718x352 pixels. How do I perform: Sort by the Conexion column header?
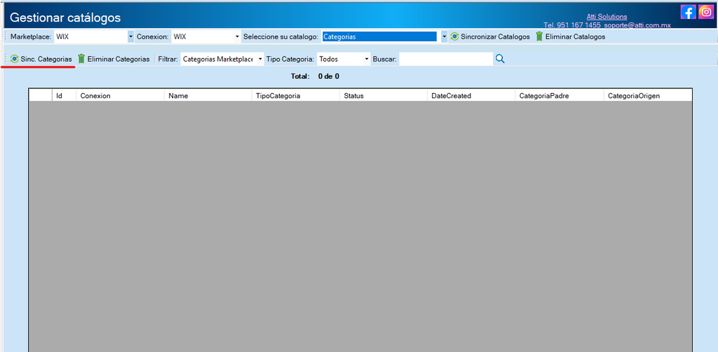tap(120, 96)
